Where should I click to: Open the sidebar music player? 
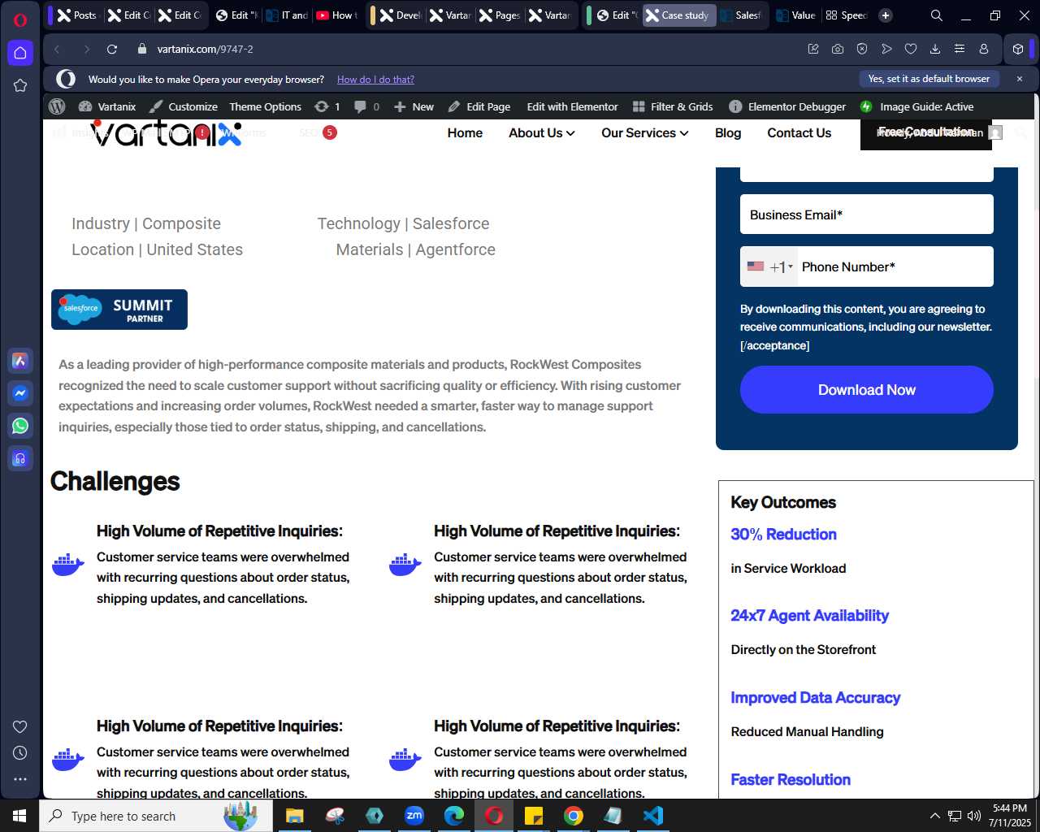click(x=20, y=458)
